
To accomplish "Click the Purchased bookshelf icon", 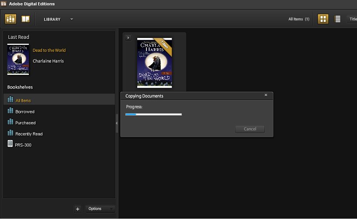I will (10, 122).
